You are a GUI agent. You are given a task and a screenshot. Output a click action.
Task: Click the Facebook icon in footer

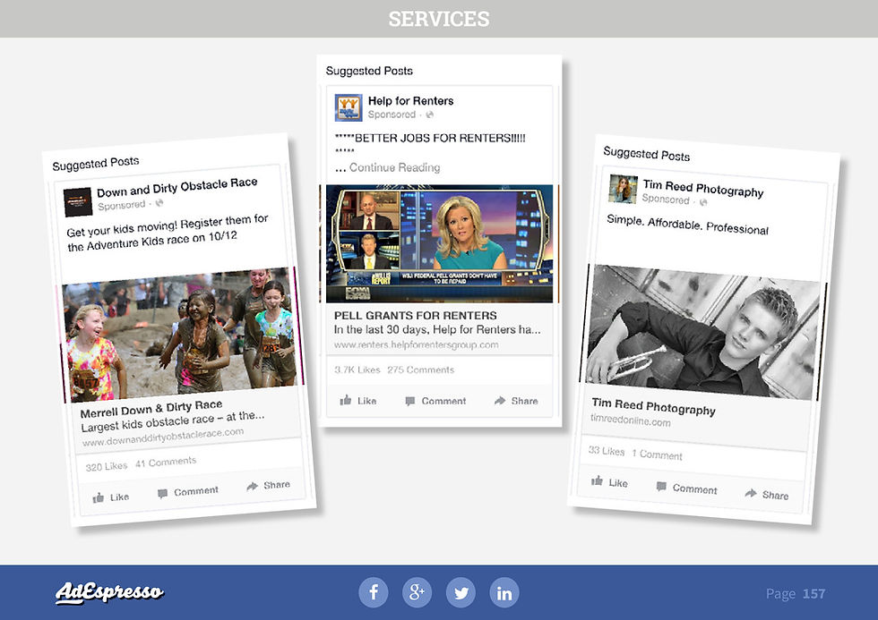tap(374, 592)
